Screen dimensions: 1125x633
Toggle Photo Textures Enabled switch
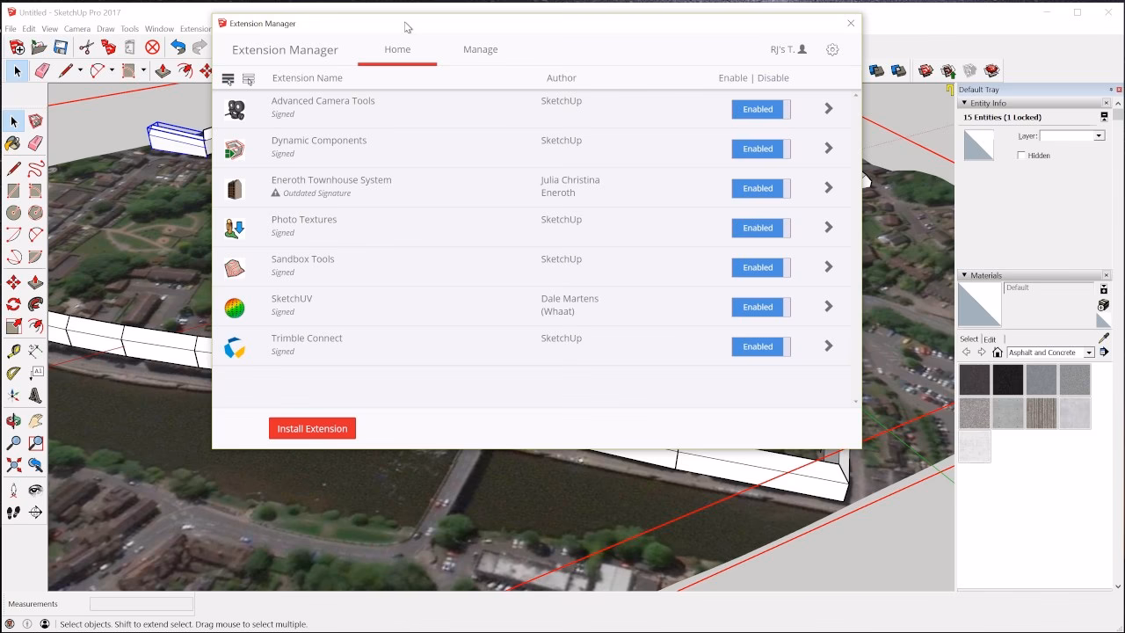pyautogui.click(x=761, y=228)
